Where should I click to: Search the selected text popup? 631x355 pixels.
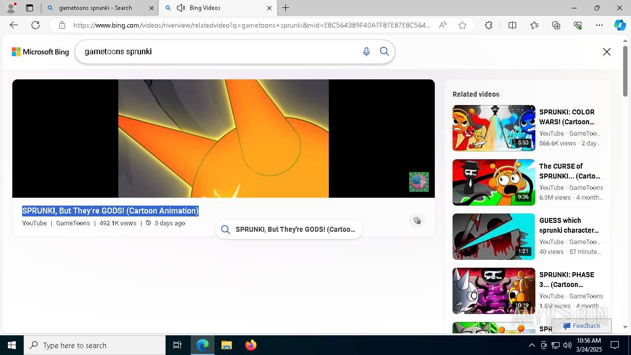(289, 229)
